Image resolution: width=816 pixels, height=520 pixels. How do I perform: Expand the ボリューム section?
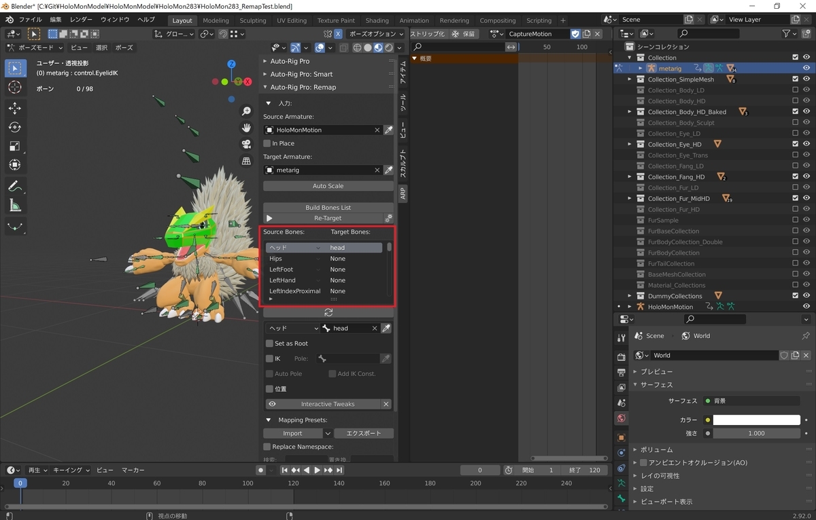[x=635, y=449]
